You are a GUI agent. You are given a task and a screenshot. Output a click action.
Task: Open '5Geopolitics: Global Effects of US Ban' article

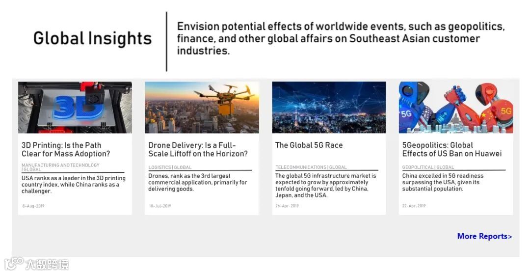coord(452,149)
